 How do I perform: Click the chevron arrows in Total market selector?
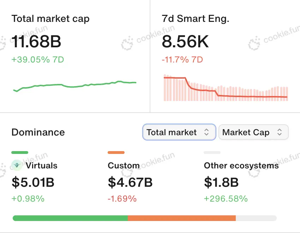pos(207,132)
